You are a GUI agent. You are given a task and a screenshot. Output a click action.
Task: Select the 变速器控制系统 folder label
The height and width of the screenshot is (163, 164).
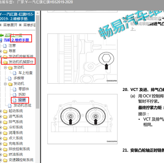pyautogui.click(x=21, y=160)
